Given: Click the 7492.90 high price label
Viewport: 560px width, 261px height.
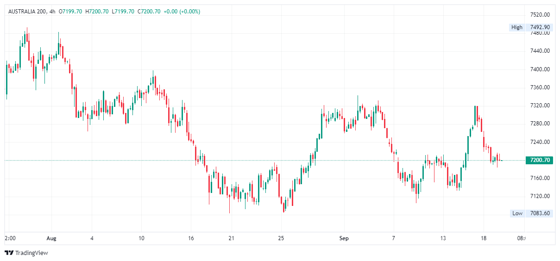Looking at the screenshot, I should click(540, 27).
